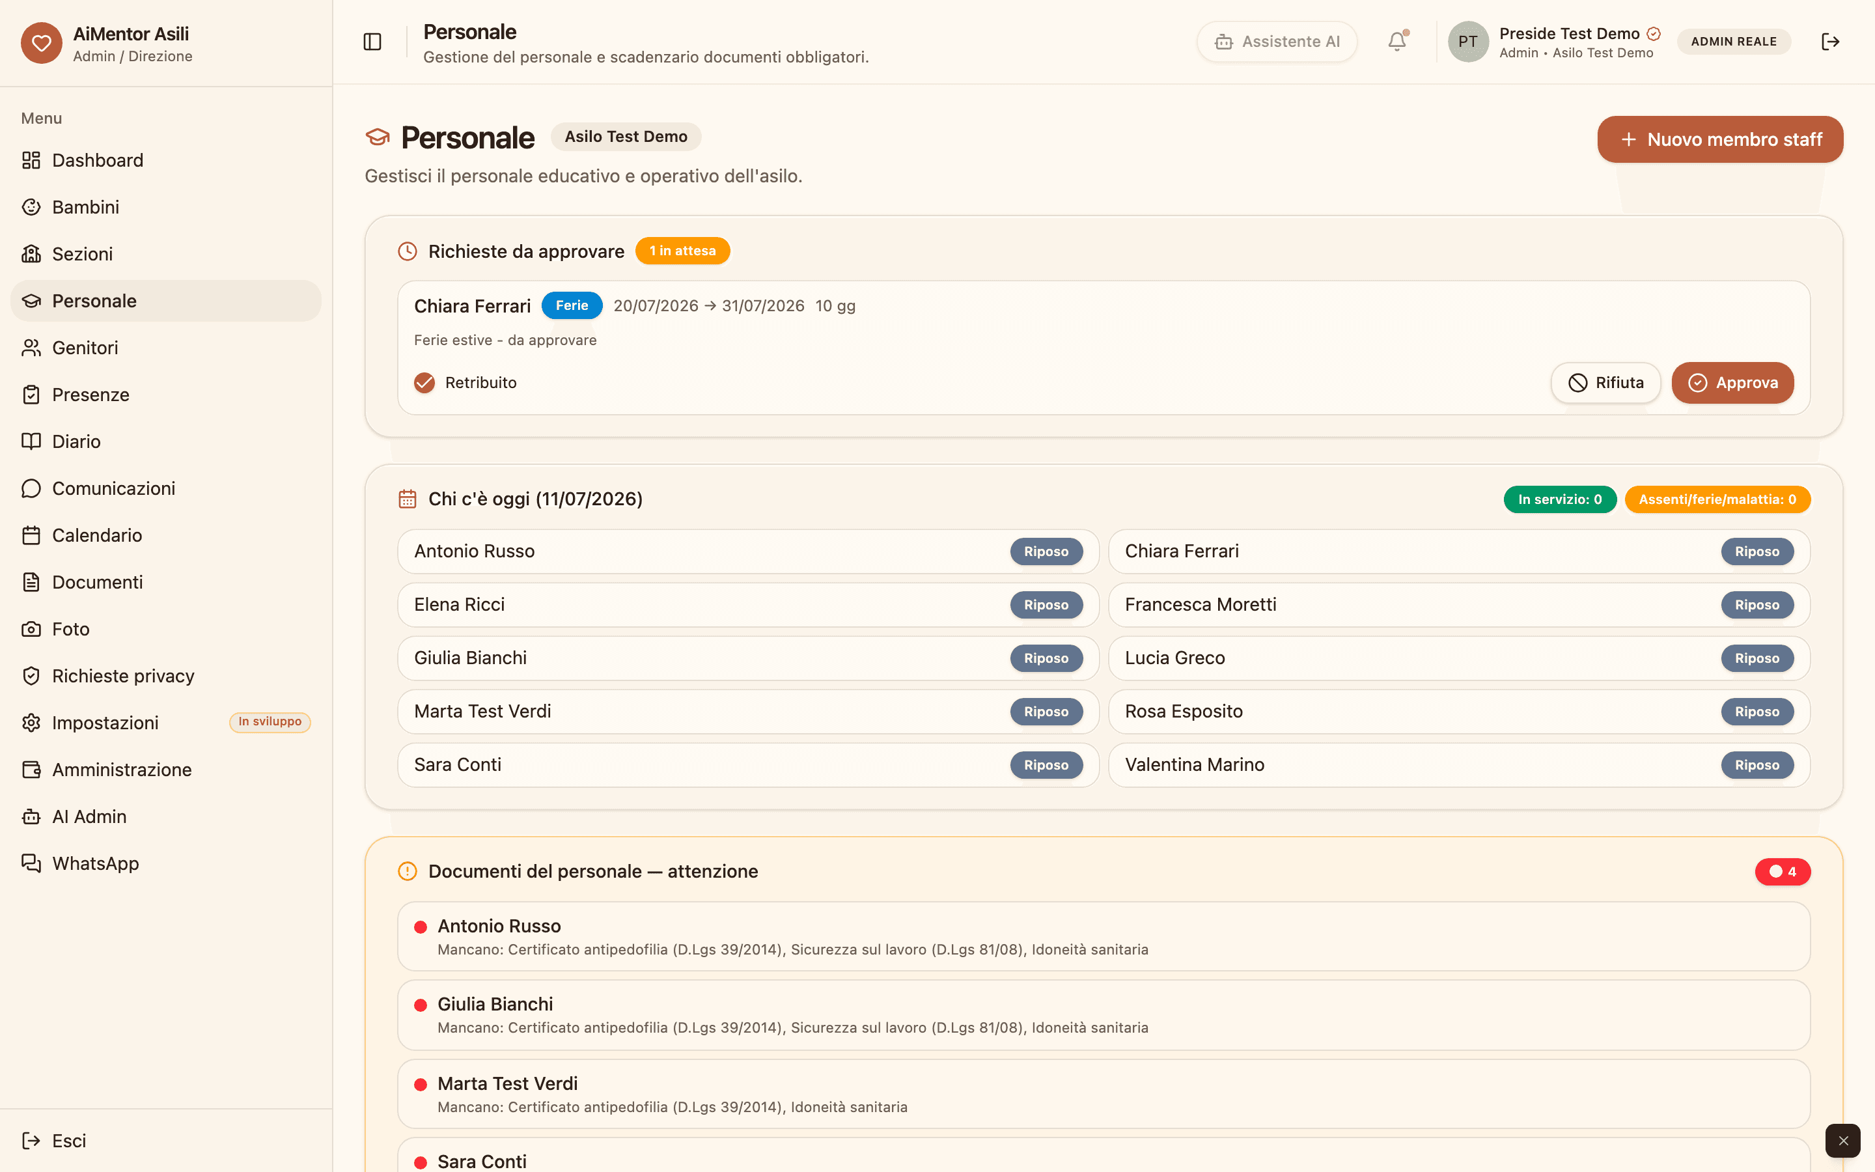Click the red 4 alerts badge
1875x1172 pixels.
point(1783,872)
